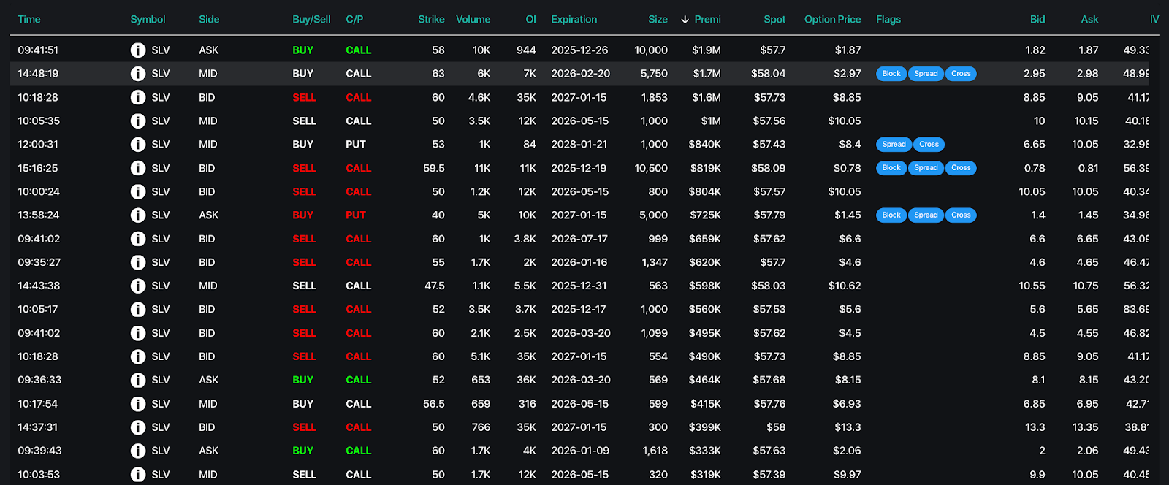Click Cross flag in 13:58:24 row
This screenshot has height=485, width=1169.
pyautogui.click(x=961, y=215)
